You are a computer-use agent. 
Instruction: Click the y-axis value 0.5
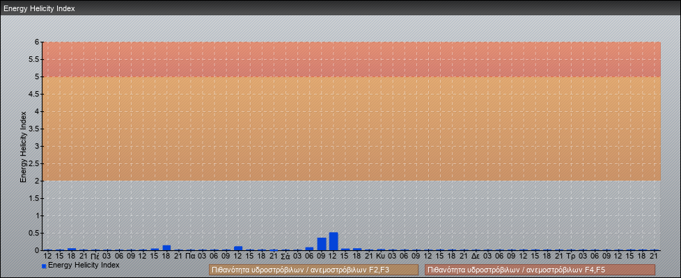coord(34,233)
